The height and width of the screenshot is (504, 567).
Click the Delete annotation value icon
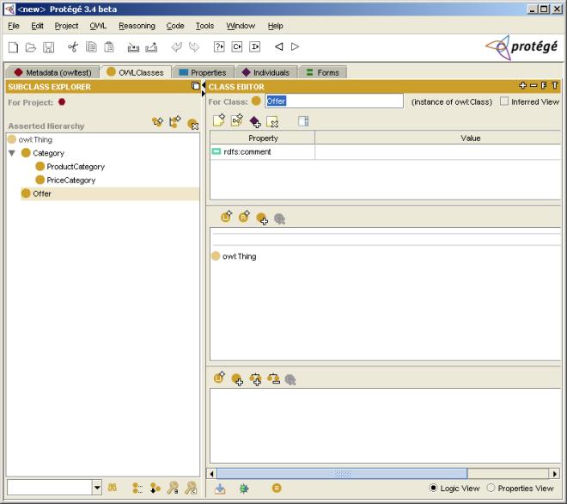click(272, 122)
